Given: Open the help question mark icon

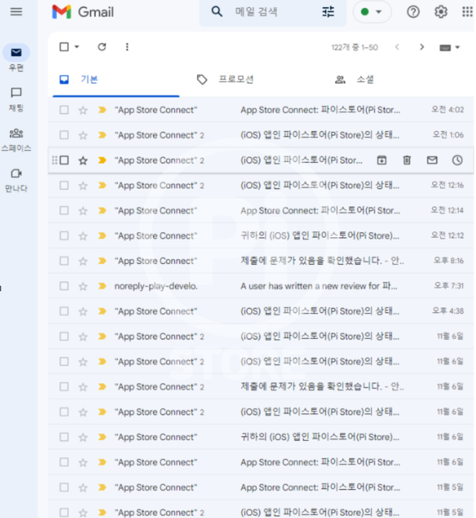Looking at the screenshot, I should click(413, 12).
